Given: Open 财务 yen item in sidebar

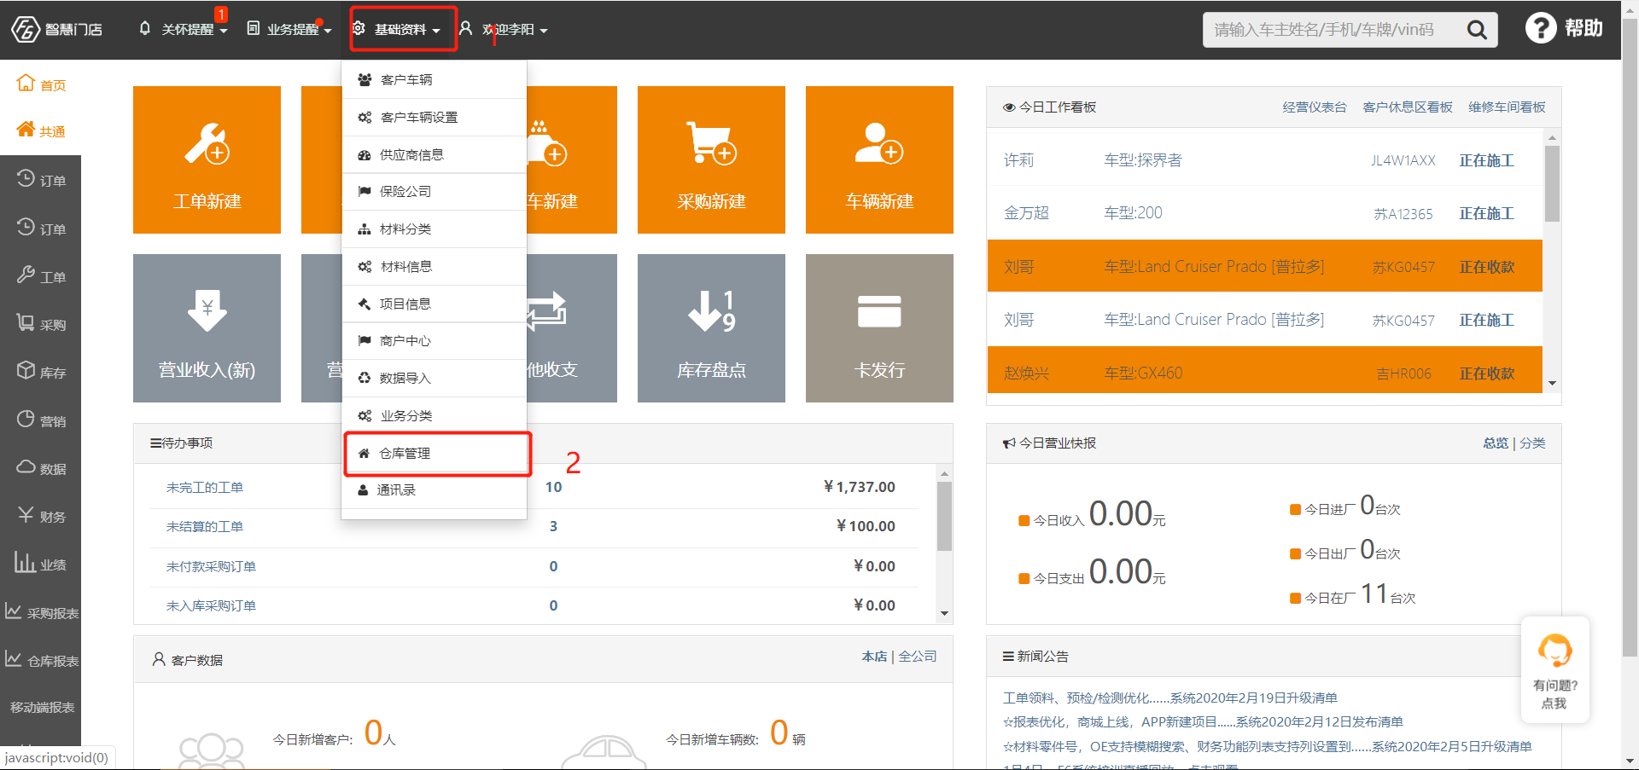Looking at the screenshot, I should click(x=41, y=516).
